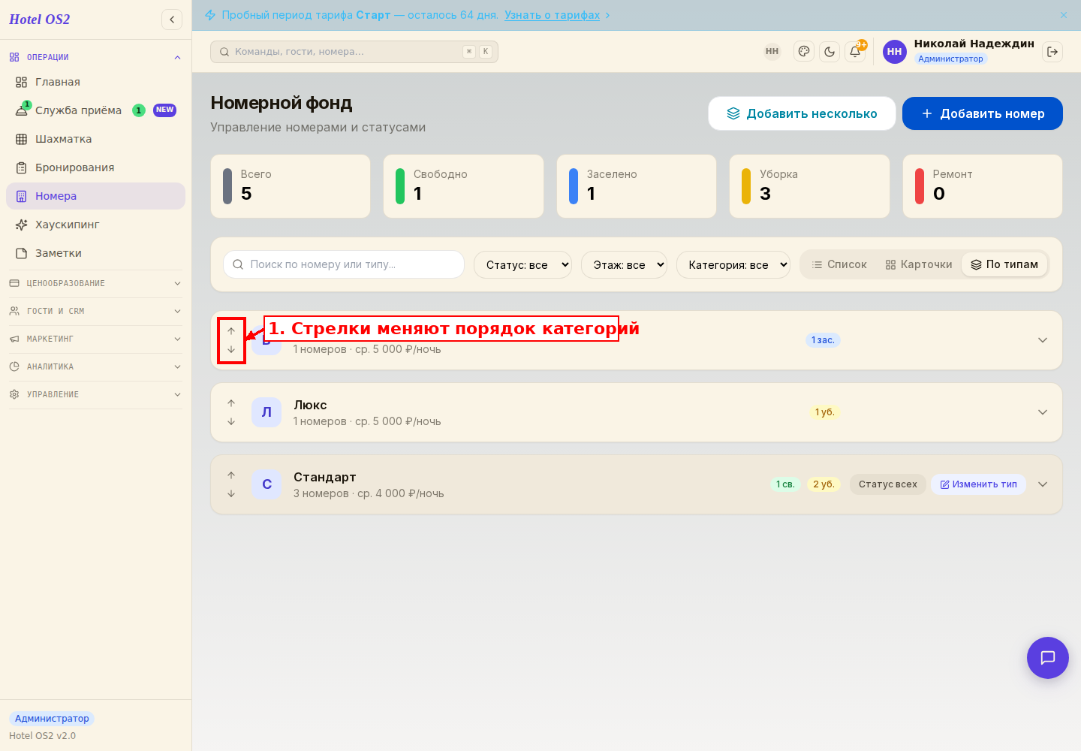Expand the Люкс category row
The height and width of the screenshot is (751, 1081).
click(x=1043, y=412)
